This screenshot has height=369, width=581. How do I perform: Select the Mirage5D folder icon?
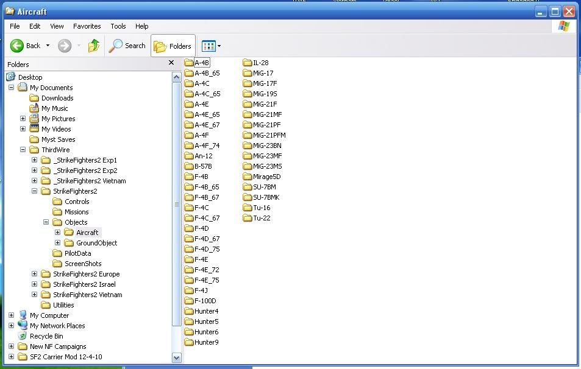[x=248, y=177]
